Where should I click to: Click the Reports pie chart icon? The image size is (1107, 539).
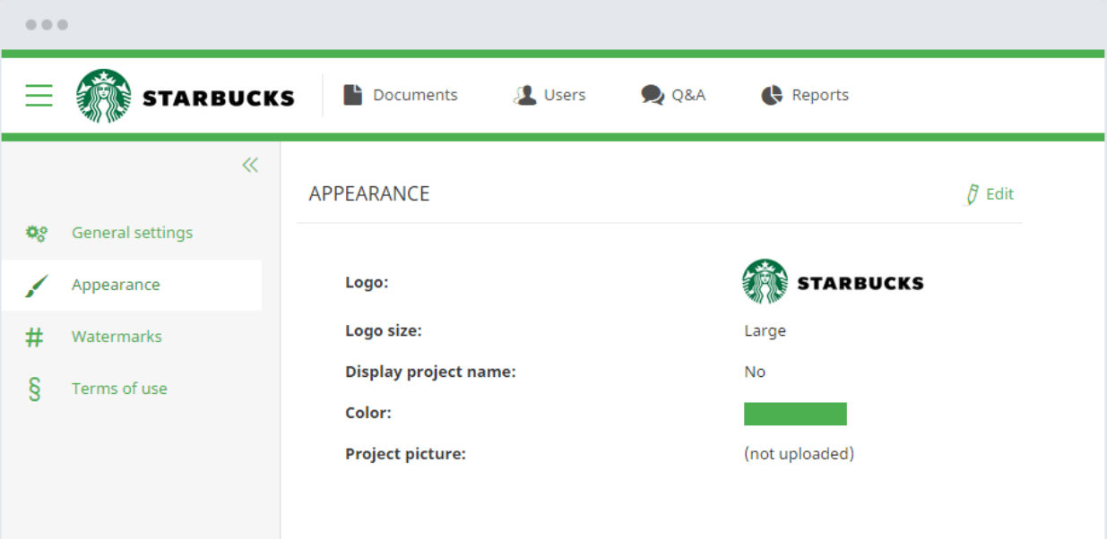coord(772,93)
